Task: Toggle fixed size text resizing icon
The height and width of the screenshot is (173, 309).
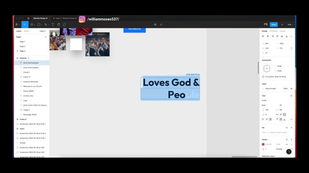Action: [x=284, y=114]
